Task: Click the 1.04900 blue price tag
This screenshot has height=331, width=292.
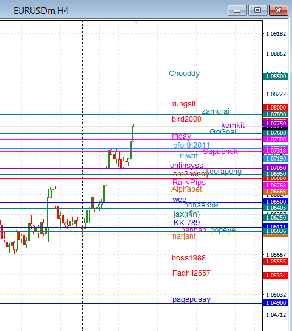Action: tap(276, 303)
